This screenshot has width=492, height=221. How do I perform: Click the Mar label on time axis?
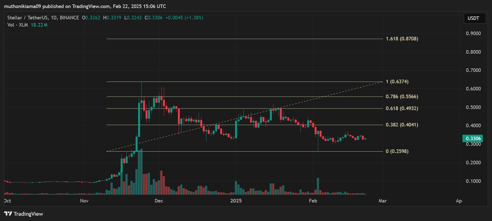coord(383,201)
